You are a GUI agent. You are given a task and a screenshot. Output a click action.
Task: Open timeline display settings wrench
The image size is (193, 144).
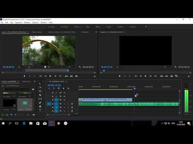click(68, 88)
